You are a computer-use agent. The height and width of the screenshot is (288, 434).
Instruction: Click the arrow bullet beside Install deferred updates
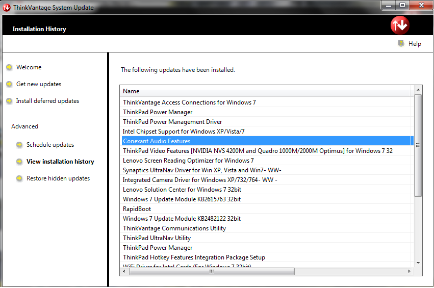click(x=9, y=101)
